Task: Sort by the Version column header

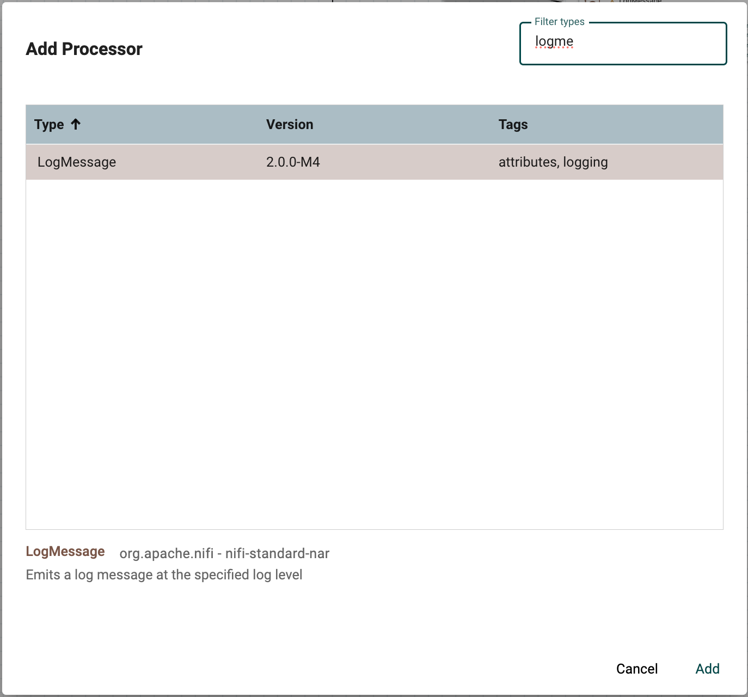Action: (x=290, y=125)
